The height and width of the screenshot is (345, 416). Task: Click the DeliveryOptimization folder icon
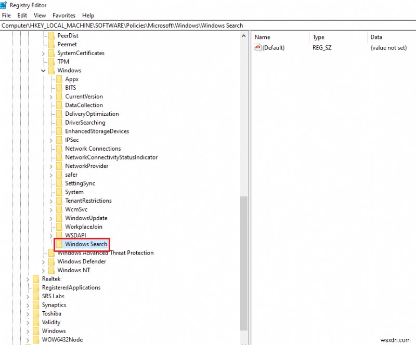[x=59, y=114]
